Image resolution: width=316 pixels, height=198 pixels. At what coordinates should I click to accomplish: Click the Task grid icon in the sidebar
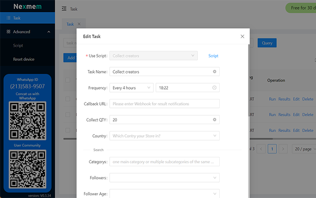point(8,18)
